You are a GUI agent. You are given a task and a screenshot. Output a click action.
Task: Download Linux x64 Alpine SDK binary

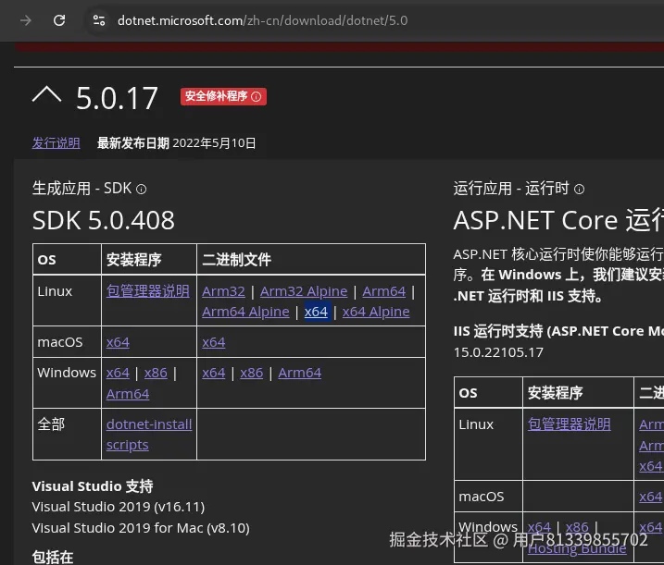click(376, 313)
